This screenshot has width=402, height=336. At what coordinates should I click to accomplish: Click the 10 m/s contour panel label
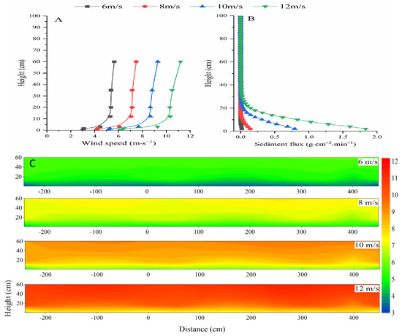(367, 245)
